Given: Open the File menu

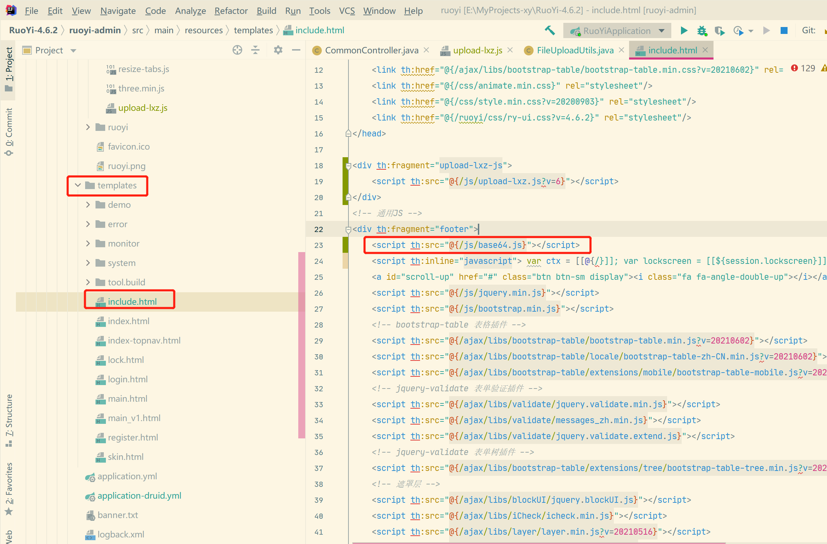Looking at the screenshot, I should point(31,11).
